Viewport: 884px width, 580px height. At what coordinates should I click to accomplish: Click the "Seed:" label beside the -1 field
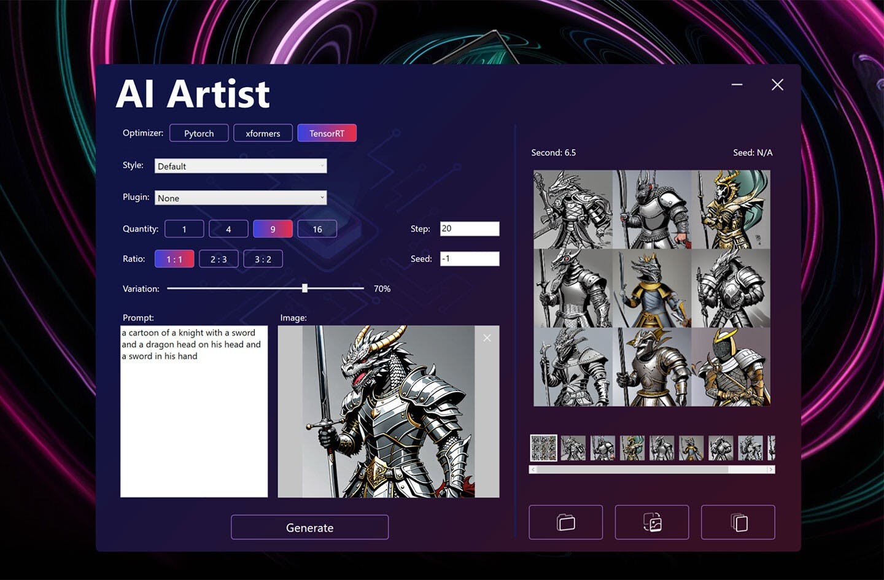[x=421, y=259]
